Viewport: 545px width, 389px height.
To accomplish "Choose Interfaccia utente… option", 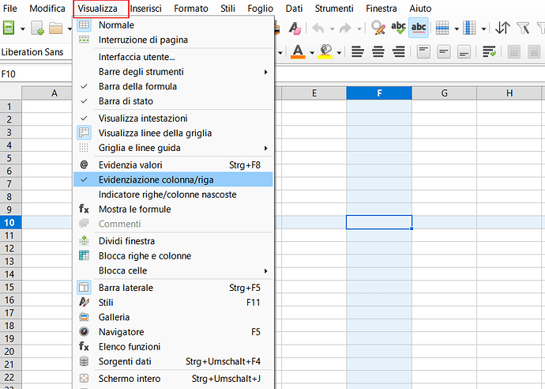I will coord(137,57).
